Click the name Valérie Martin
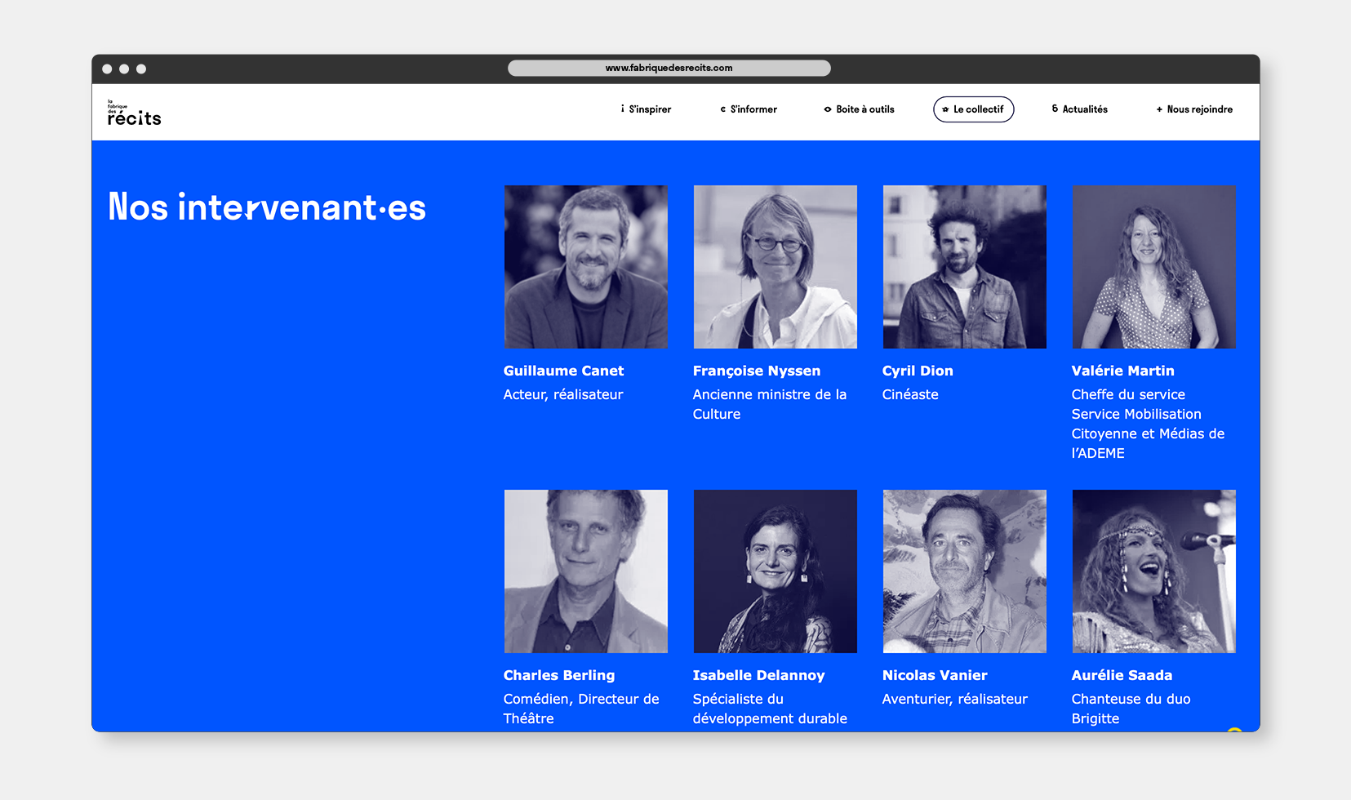This screenshot has width=1351, height=800. point(1122,371)
